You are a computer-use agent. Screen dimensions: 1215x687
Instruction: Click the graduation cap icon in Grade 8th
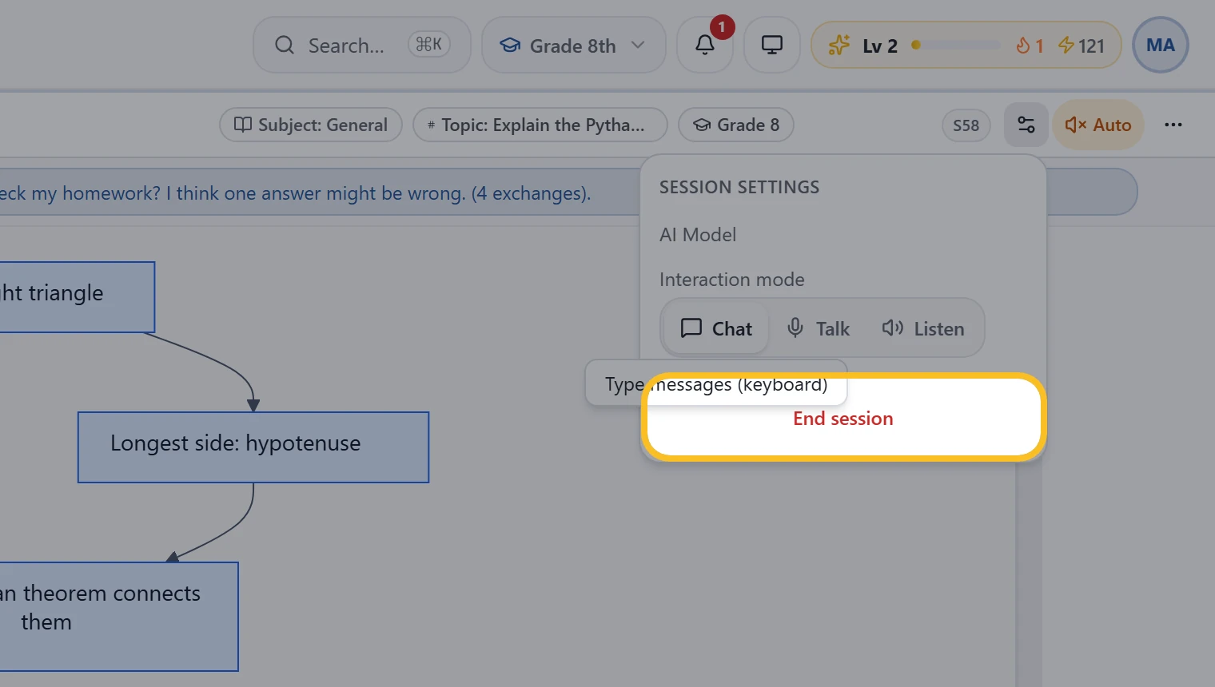point(510,46)
